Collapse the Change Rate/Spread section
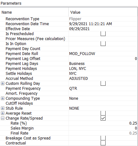The height and width of the screenshot is (146, 138). click(x=2, y=118)
